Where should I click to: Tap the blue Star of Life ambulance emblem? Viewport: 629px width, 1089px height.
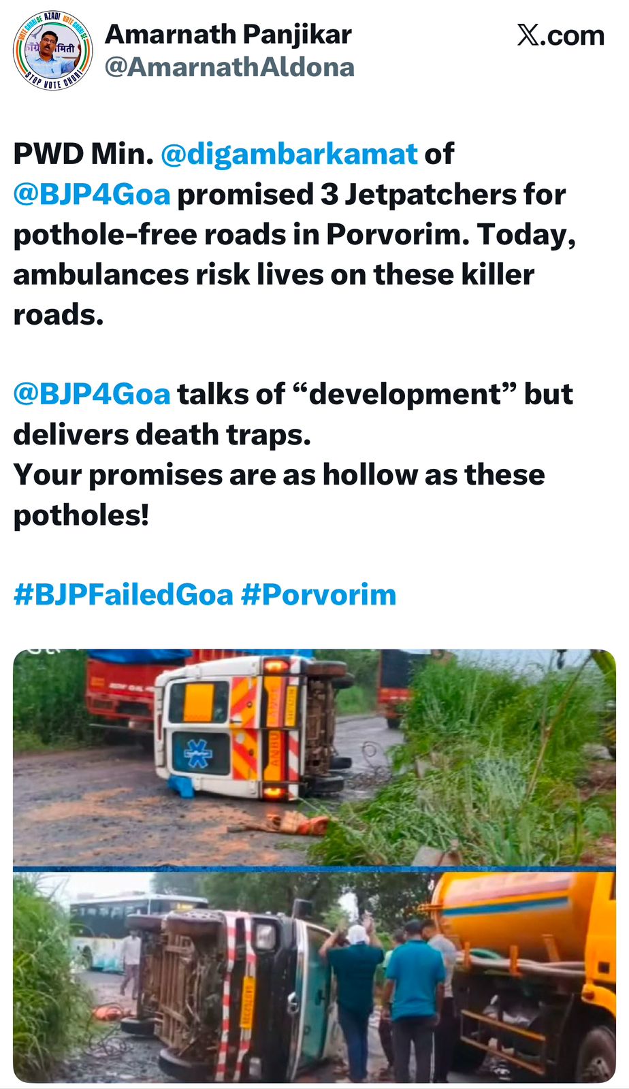pos(198,754)
